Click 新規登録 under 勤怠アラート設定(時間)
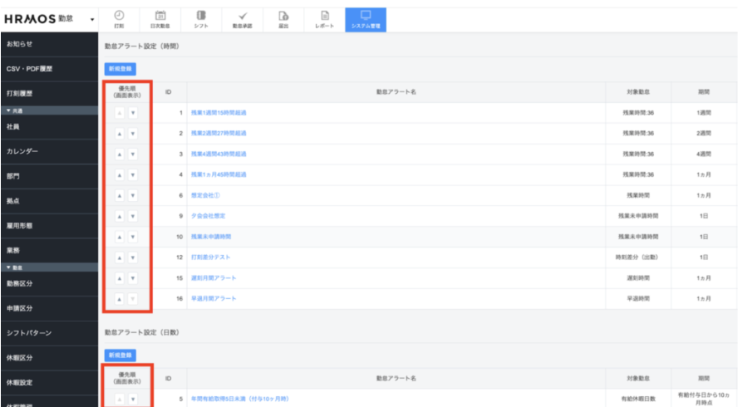This screenshot has width=738, height=407. click(120, 69)
